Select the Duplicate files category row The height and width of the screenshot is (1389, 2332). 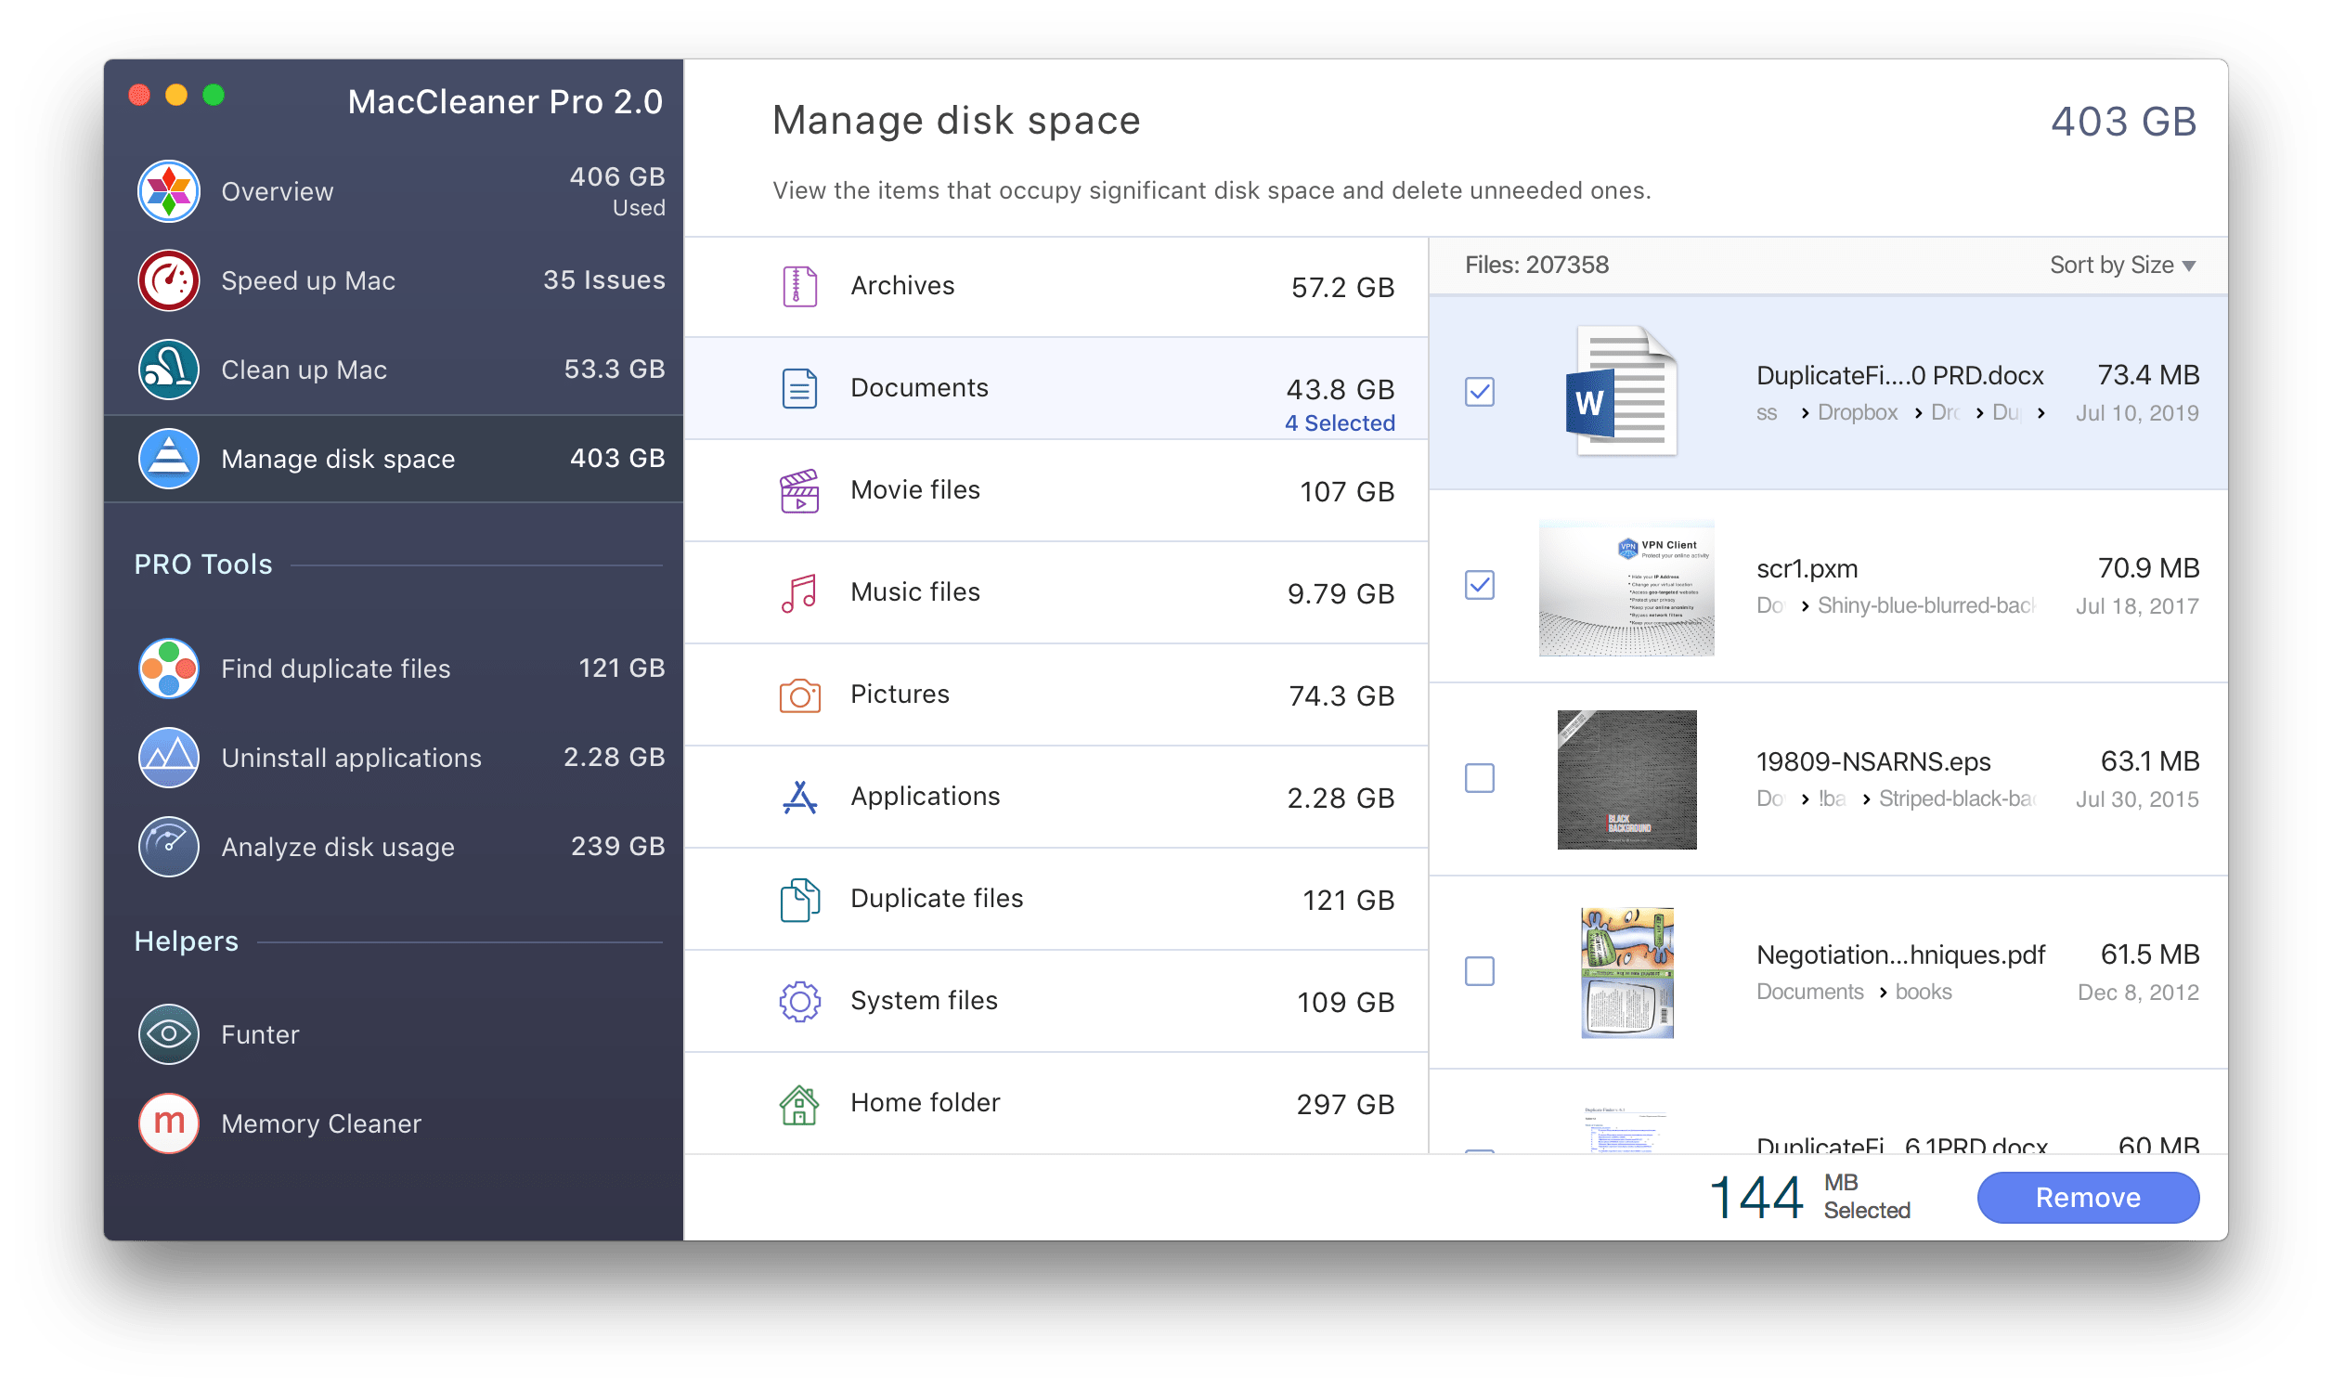coord(1056,900)
